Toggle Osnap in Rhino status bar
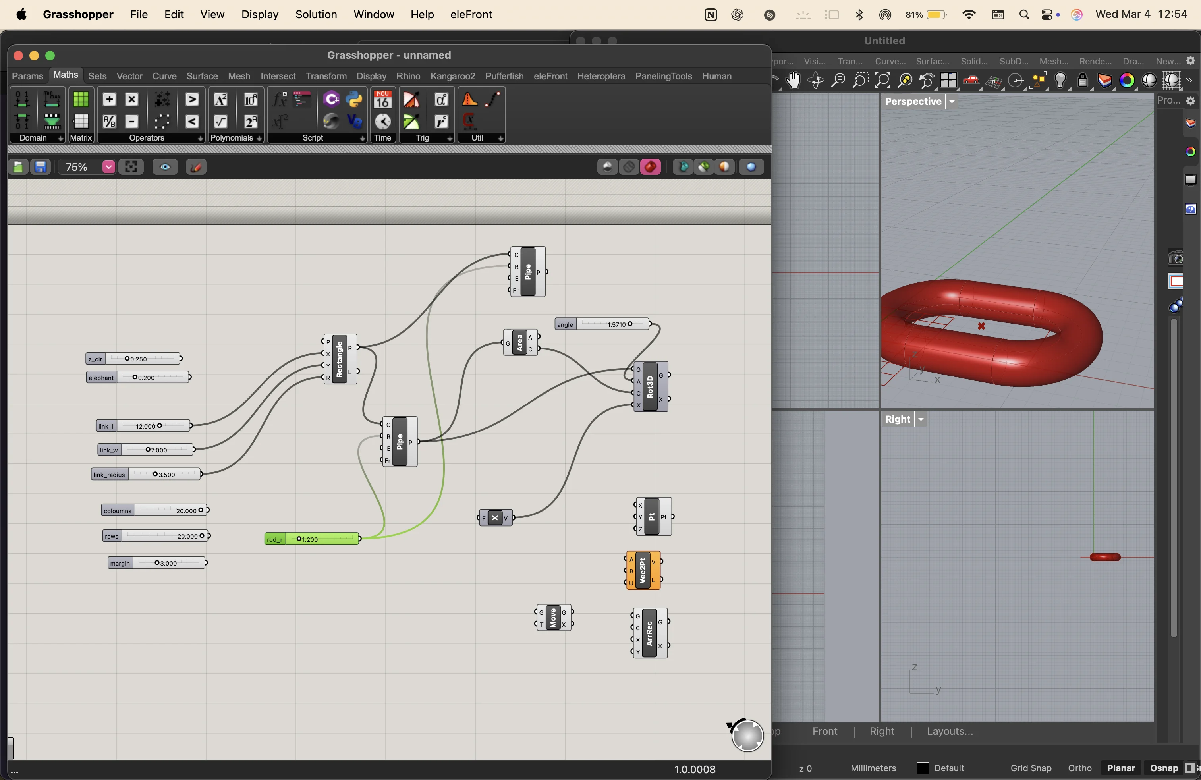This screenshot has width=1201, height=780. pyautogui.click(x=1163, y=768)
